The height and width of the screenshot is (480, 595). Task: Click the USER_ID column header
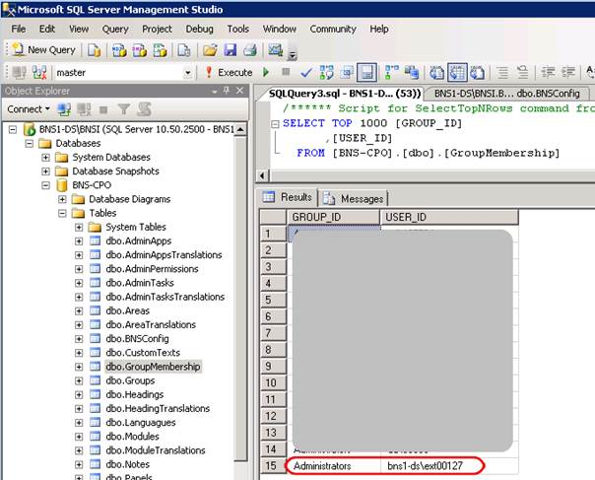pos(449,217)
